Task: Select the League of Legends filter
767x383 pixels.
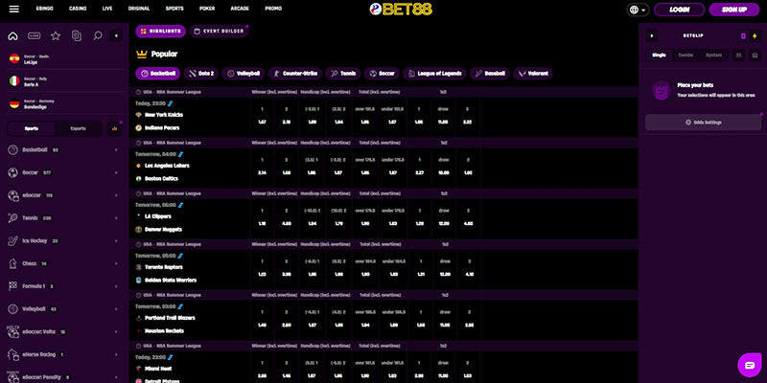Action: [x=434, y=74]
